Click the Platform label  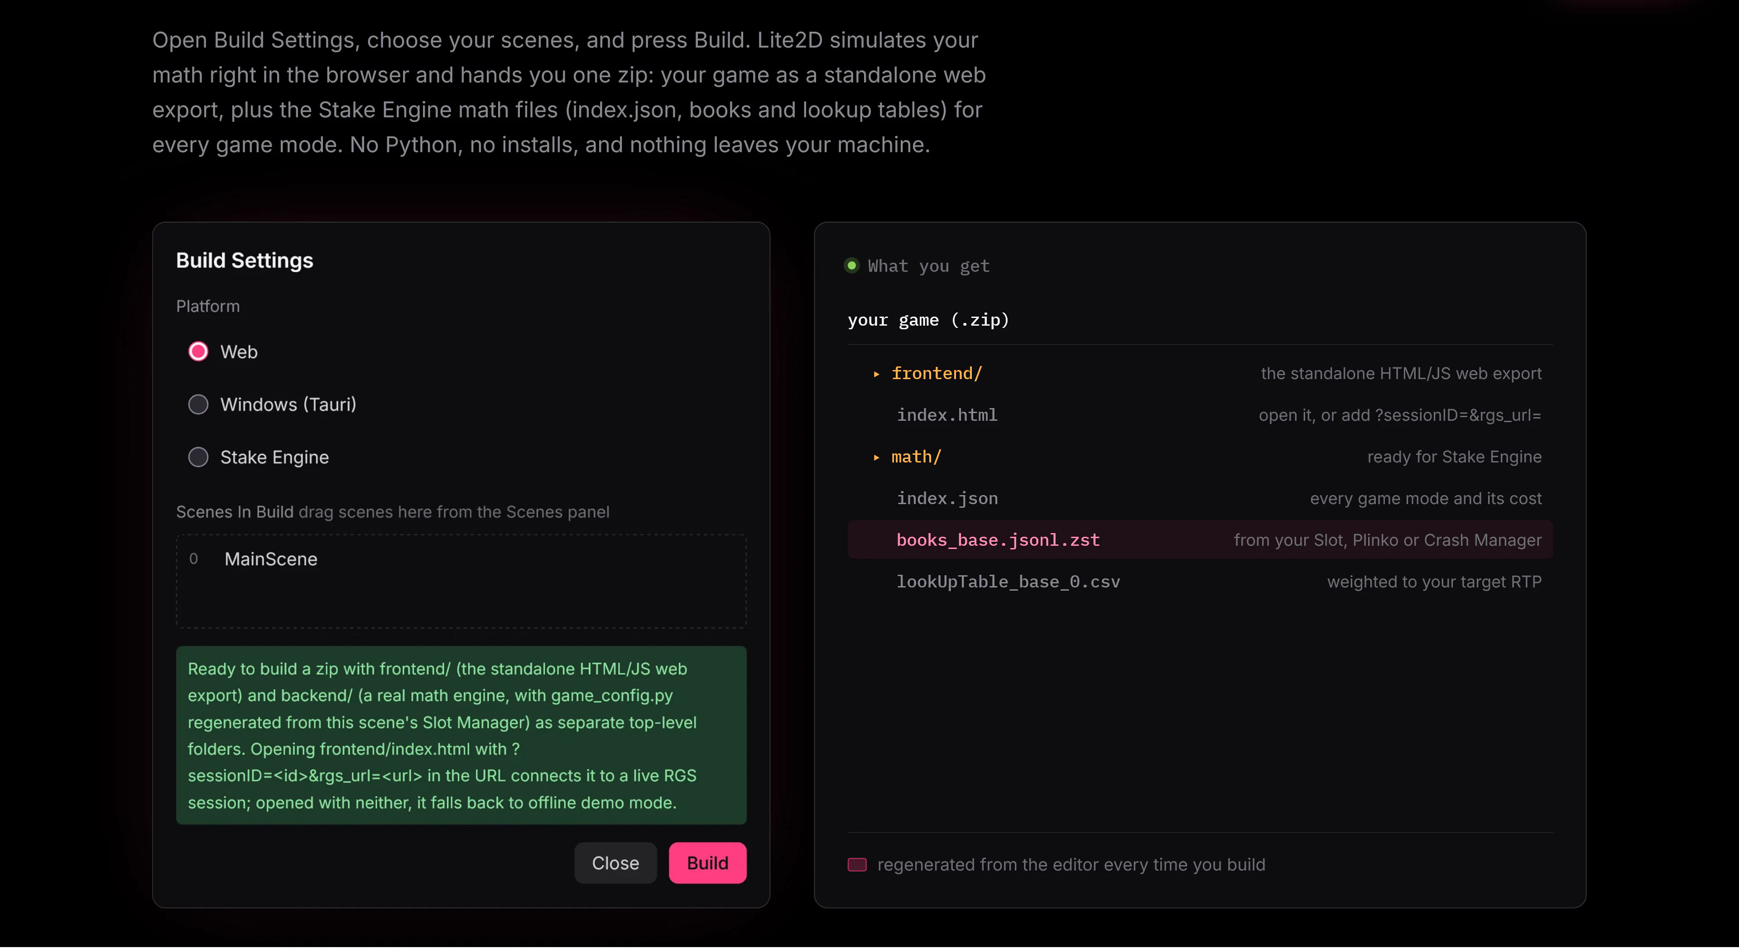(x=208, y=307)
